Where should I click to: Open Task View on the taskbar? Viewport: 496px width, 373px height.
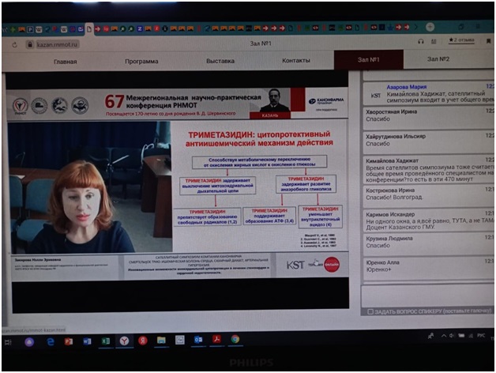tap(8, 342)
